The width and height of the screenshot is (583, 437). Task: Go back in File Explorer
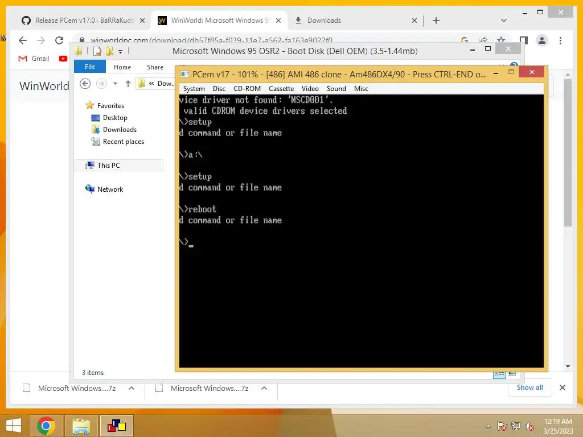(x=85, y=84)
